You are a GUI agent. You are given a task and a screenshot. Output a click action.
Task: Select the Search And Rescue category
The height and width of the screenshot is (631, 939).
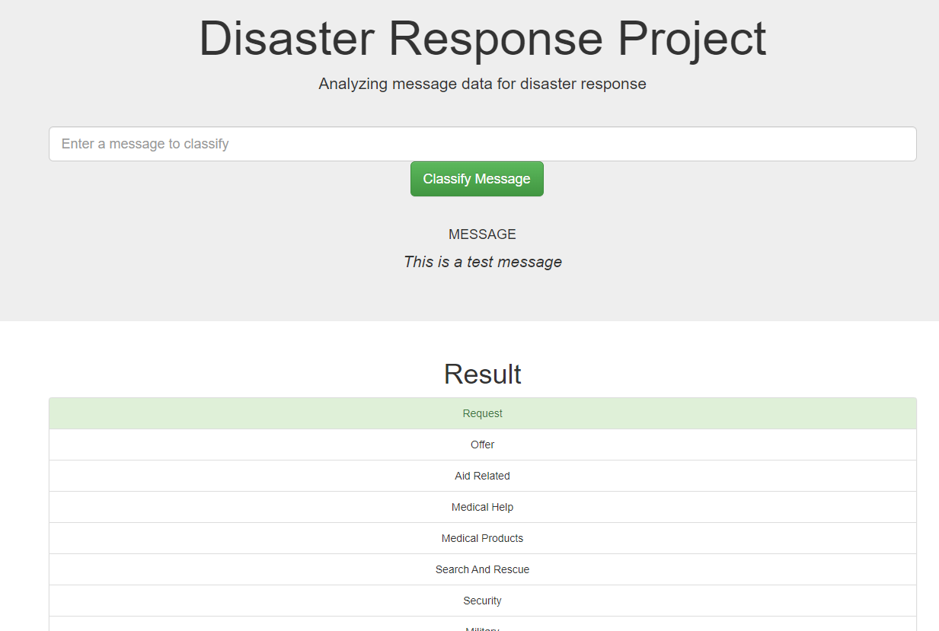(x=482, y=569)
